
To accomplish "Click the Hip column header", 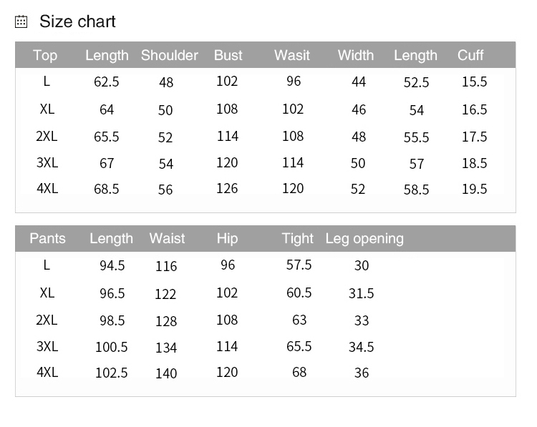I will (x=227, y=239).
